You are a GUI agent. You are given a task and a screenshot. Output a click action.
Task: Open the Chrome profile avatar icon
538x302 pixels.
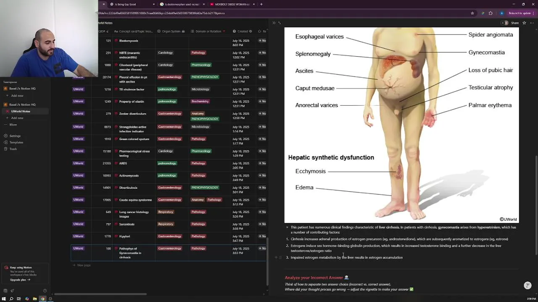pos(501,13)
